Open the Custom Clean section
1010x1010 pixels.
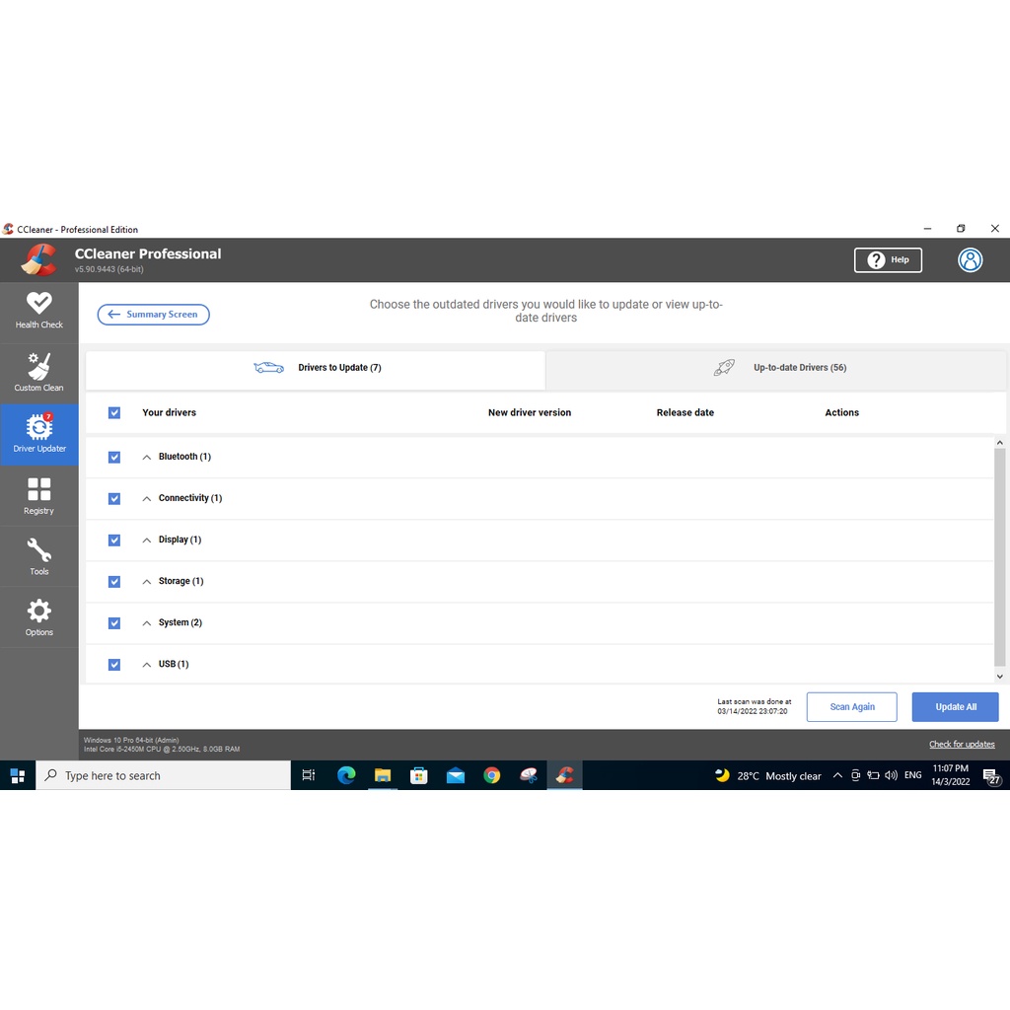[x=39, y=373]
